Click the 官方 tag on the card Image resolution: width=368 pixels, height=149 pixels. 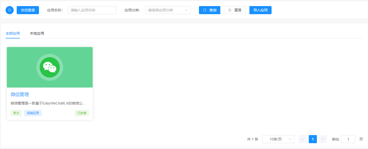[x=16, y=113]
